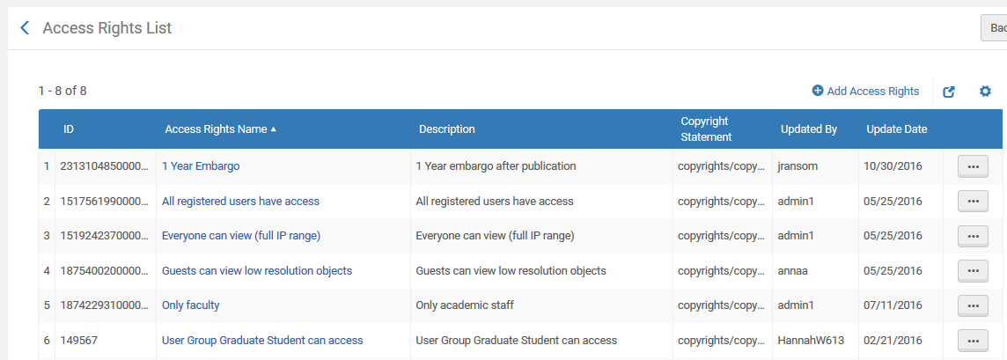Expand actions menu for Only faculty row
The width and height of the screenshot is (1007, 360).
point(973,305)
